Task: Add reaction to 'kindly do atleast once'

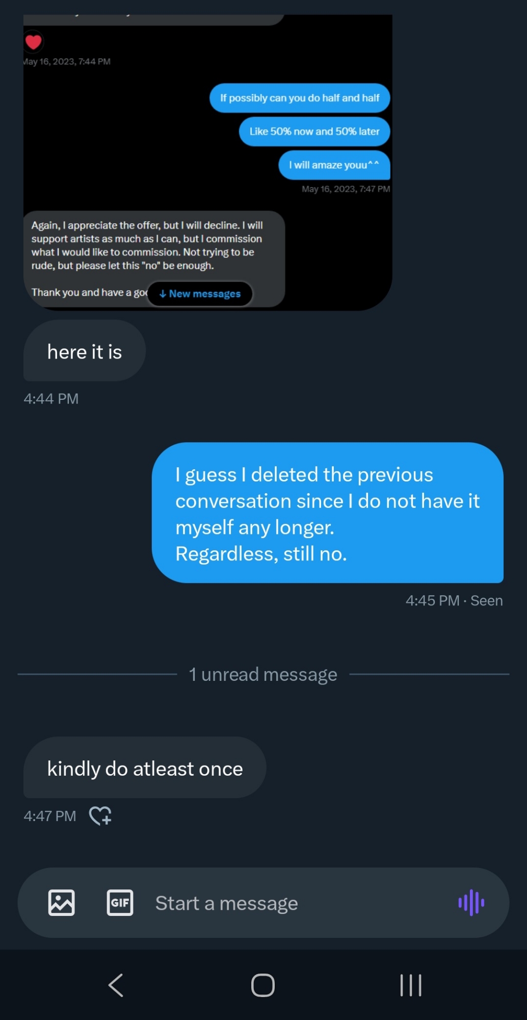Action: pos(100,815)
